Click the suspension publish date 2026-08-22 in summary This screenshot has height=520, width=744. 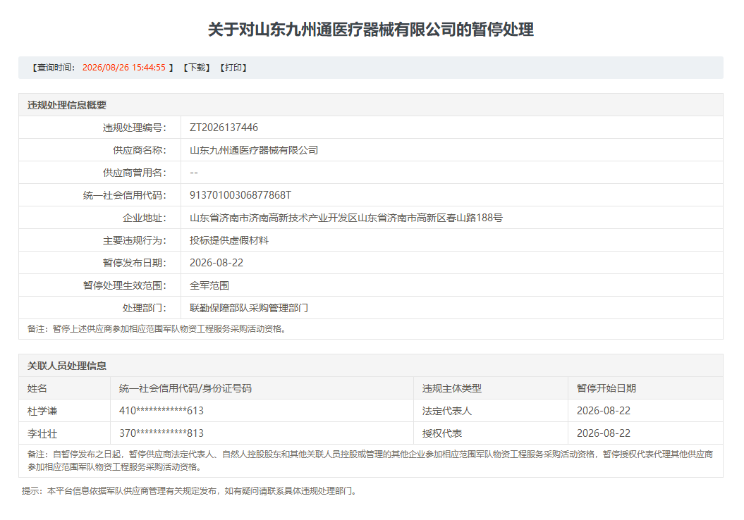click(217, 263)
